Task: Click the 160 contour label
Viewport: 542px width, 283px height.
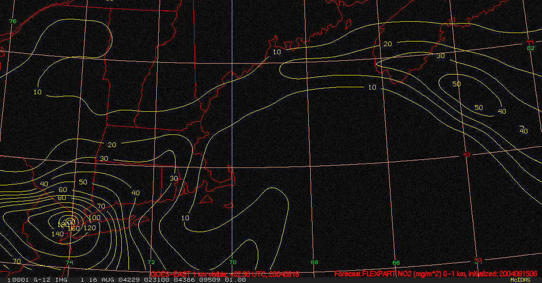Action: pyautogui.click(x=73, y=228)
